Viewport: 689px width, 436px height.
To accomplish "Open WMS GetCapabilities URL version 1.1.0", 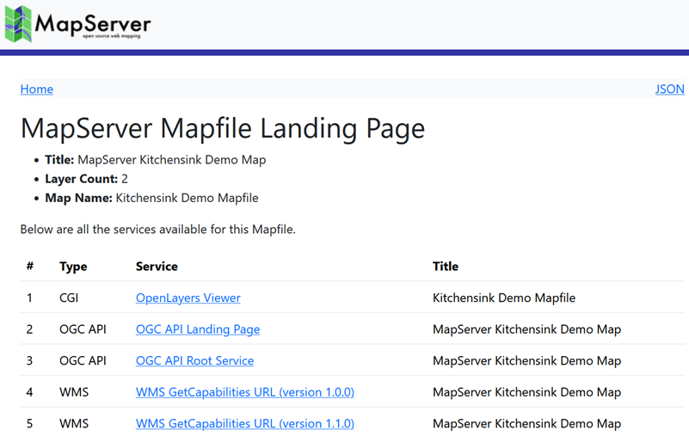I will coord(244,424).
